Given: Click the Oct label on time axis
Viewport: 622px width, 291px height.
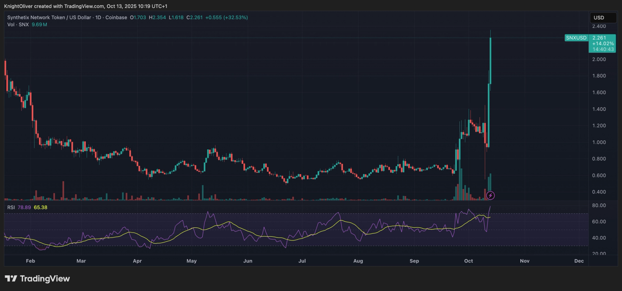Looking at the screenshot, I should pos(468,261).
